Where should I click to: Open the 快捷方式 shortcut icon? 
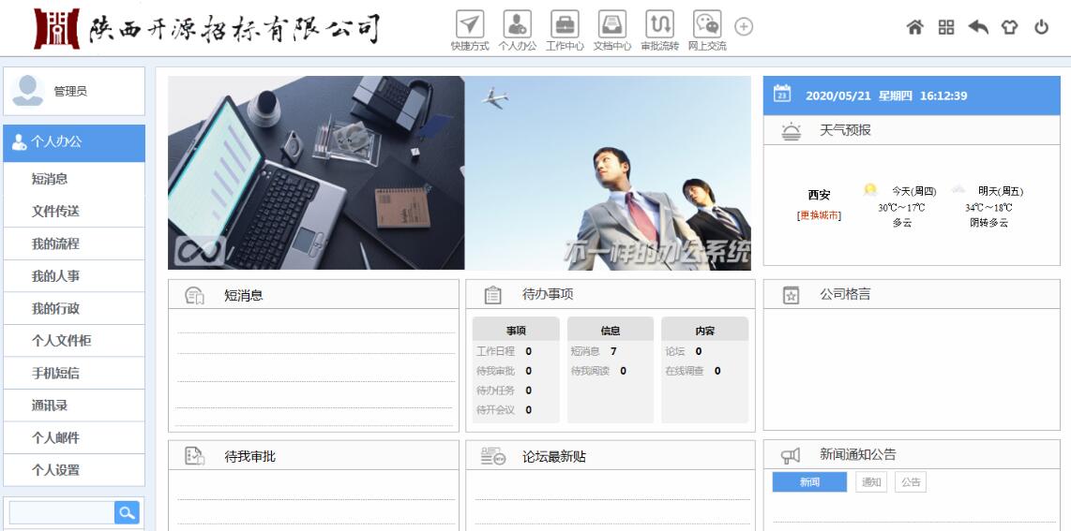469,24
